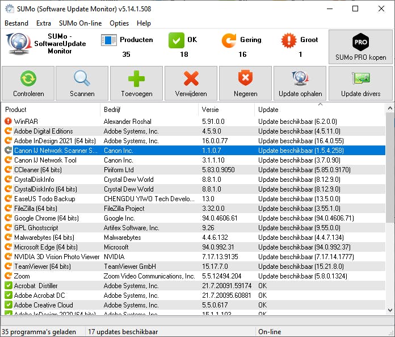Screen dimensions: 395x337
Task: Open the Bestand menu
Action: click(x=16, y=23)
